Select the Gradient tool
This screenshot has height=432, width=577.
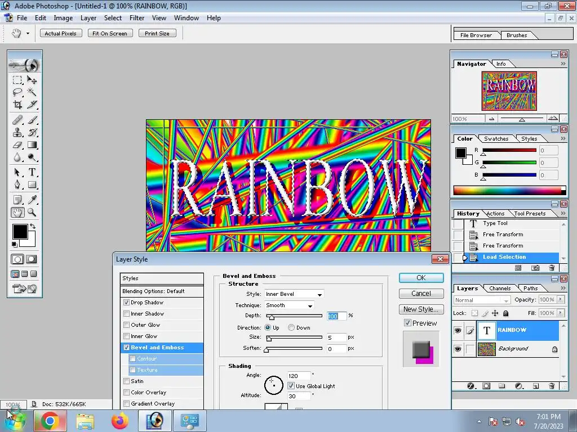pyautogui.click(x=32, y=145)
